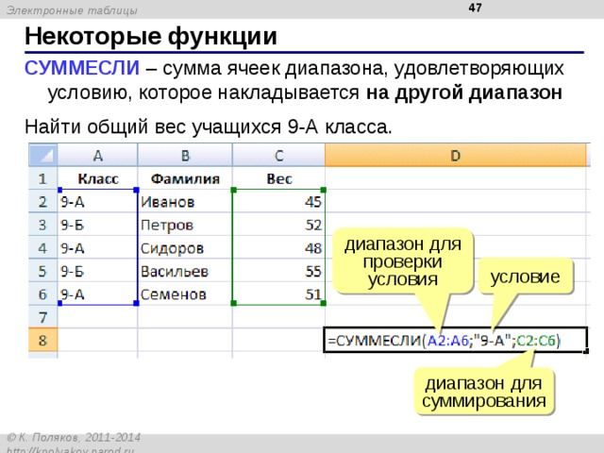The image size is (604, 453).
Task: Click the weight cell with value 51
Action: click(x=278, y=294)
